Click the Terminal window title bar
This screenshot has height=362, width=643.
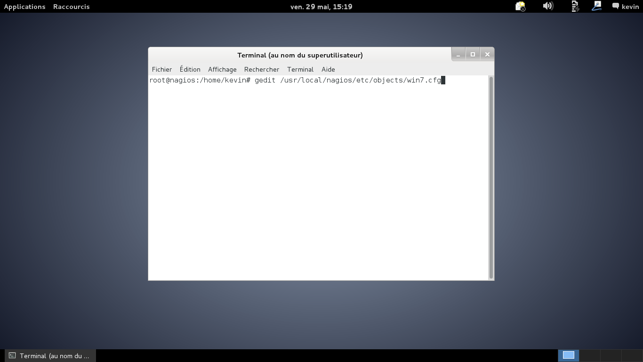click(300, 55)
